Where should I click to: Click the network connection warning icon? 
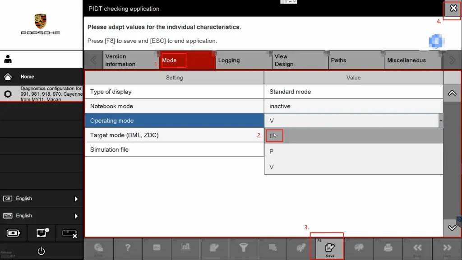click(41, 233)
